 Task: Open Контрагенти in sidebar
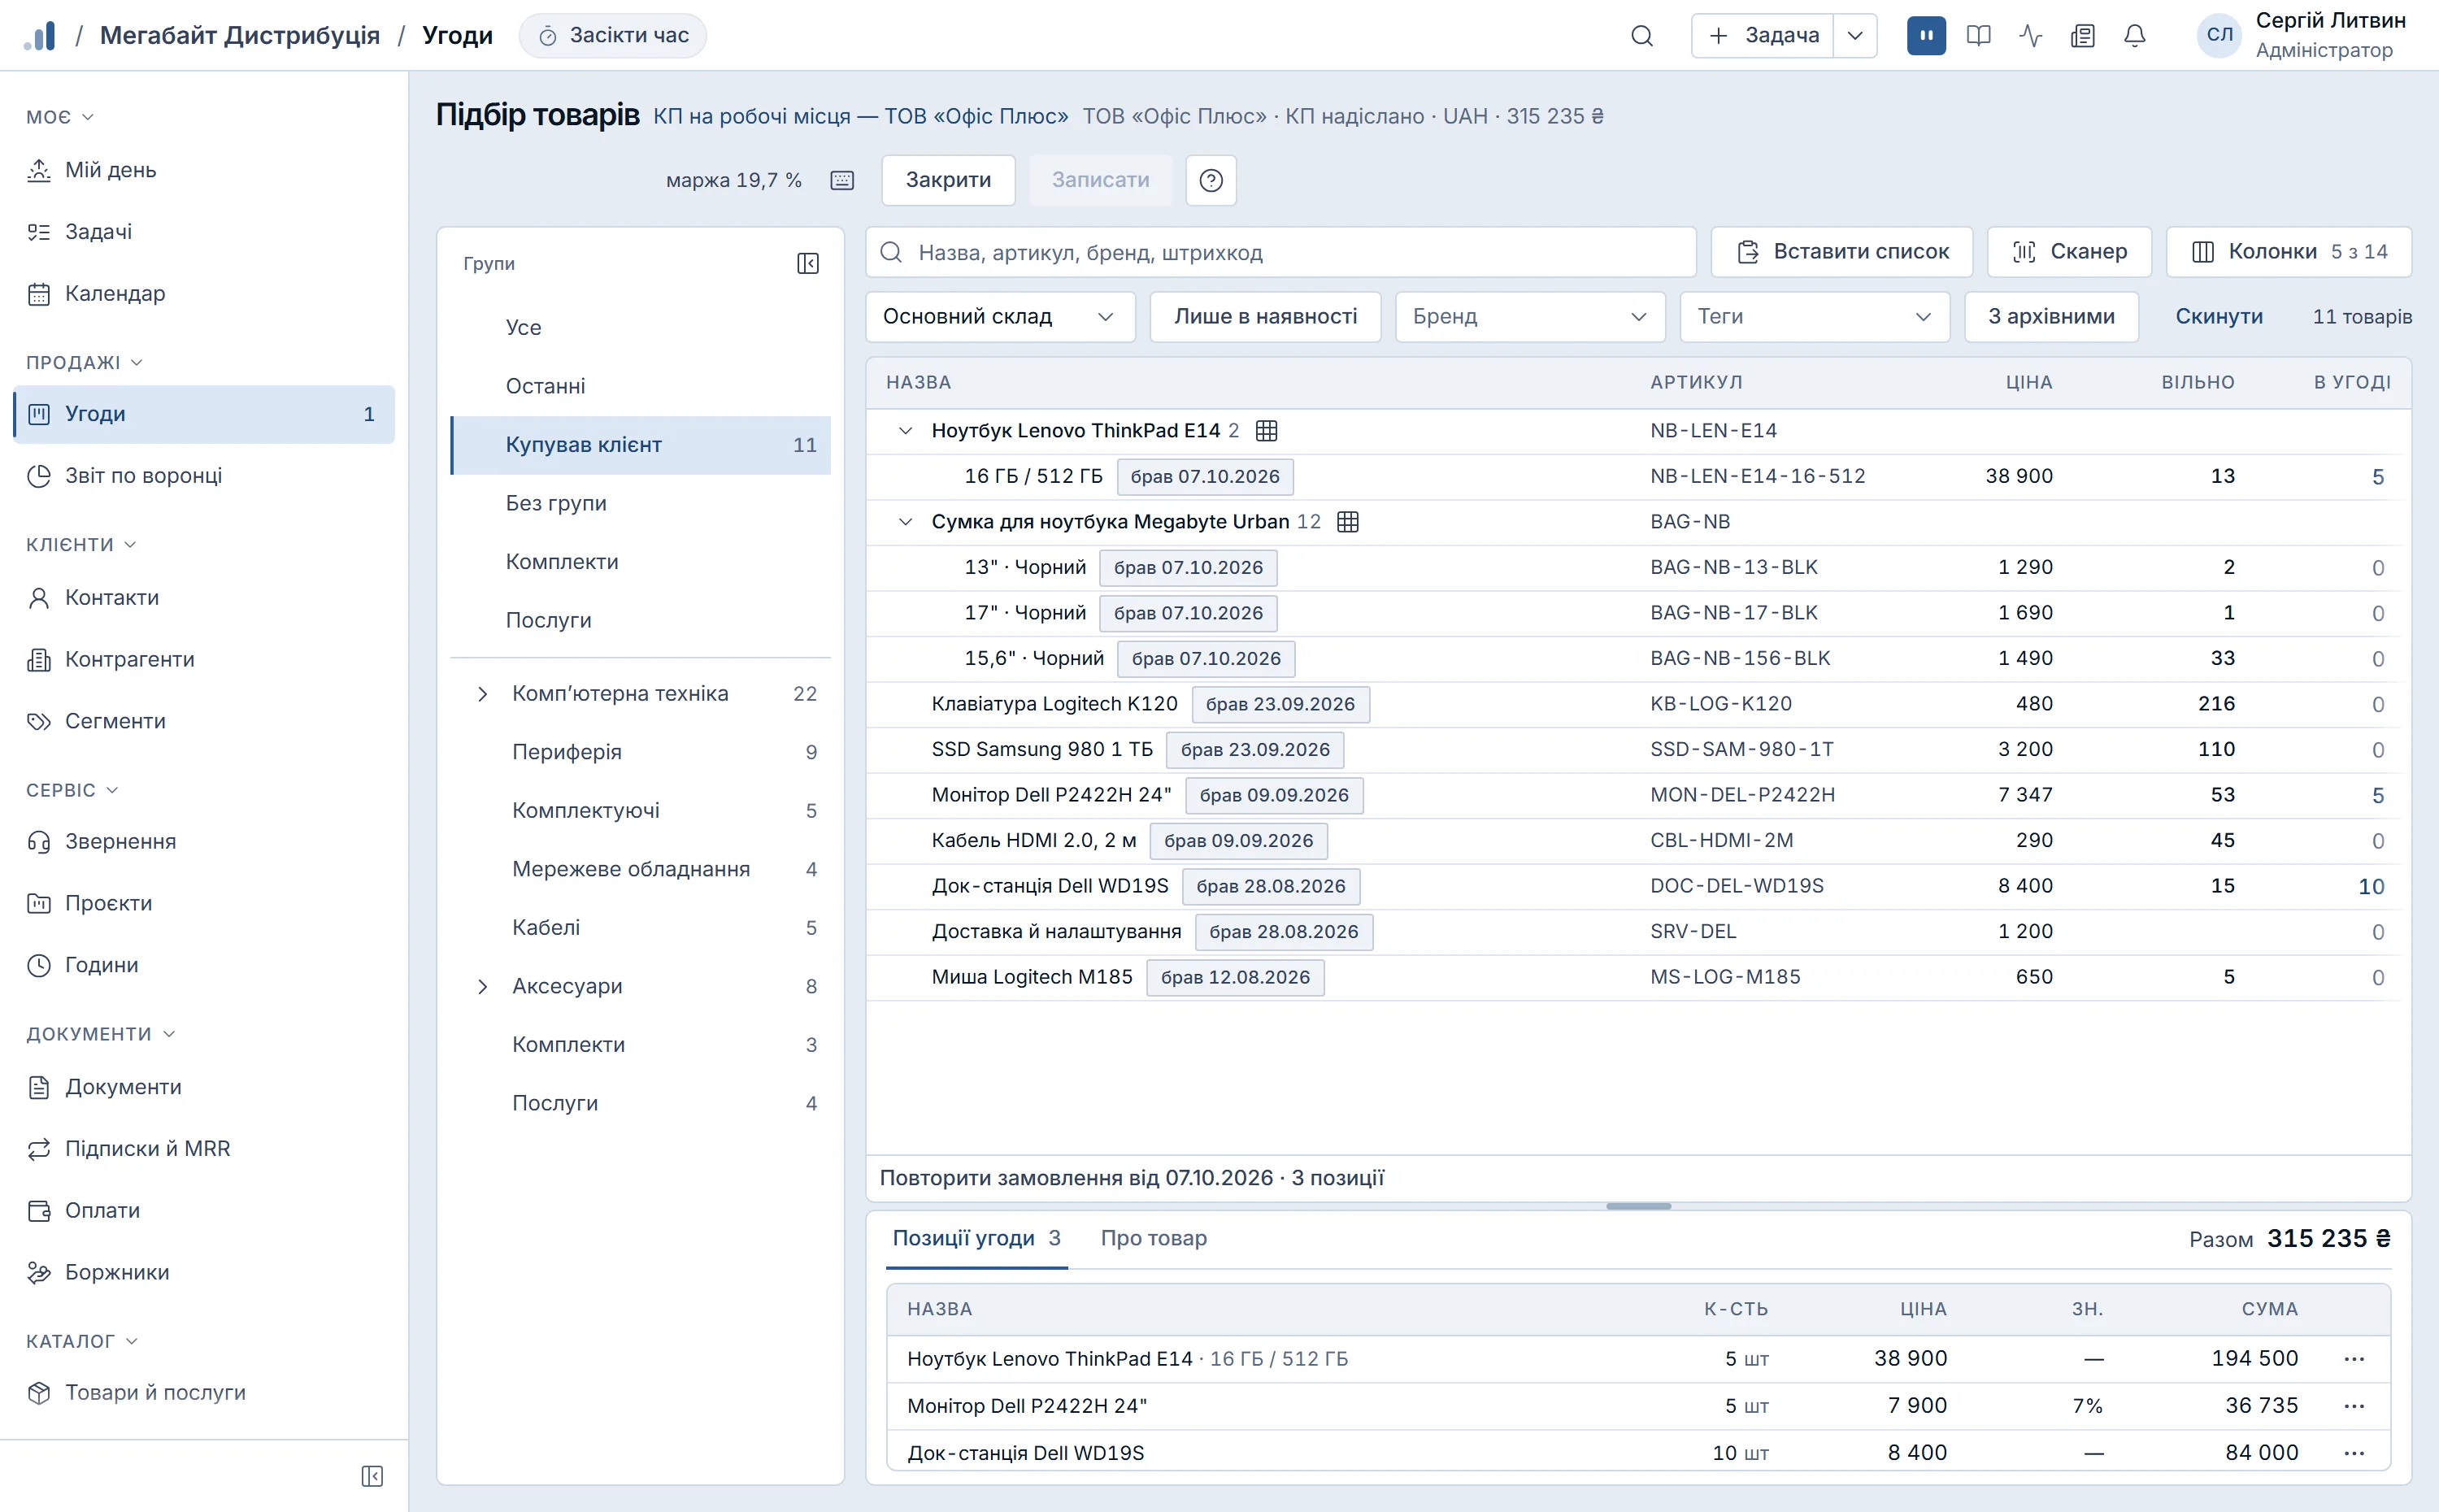tap(204, 660)
